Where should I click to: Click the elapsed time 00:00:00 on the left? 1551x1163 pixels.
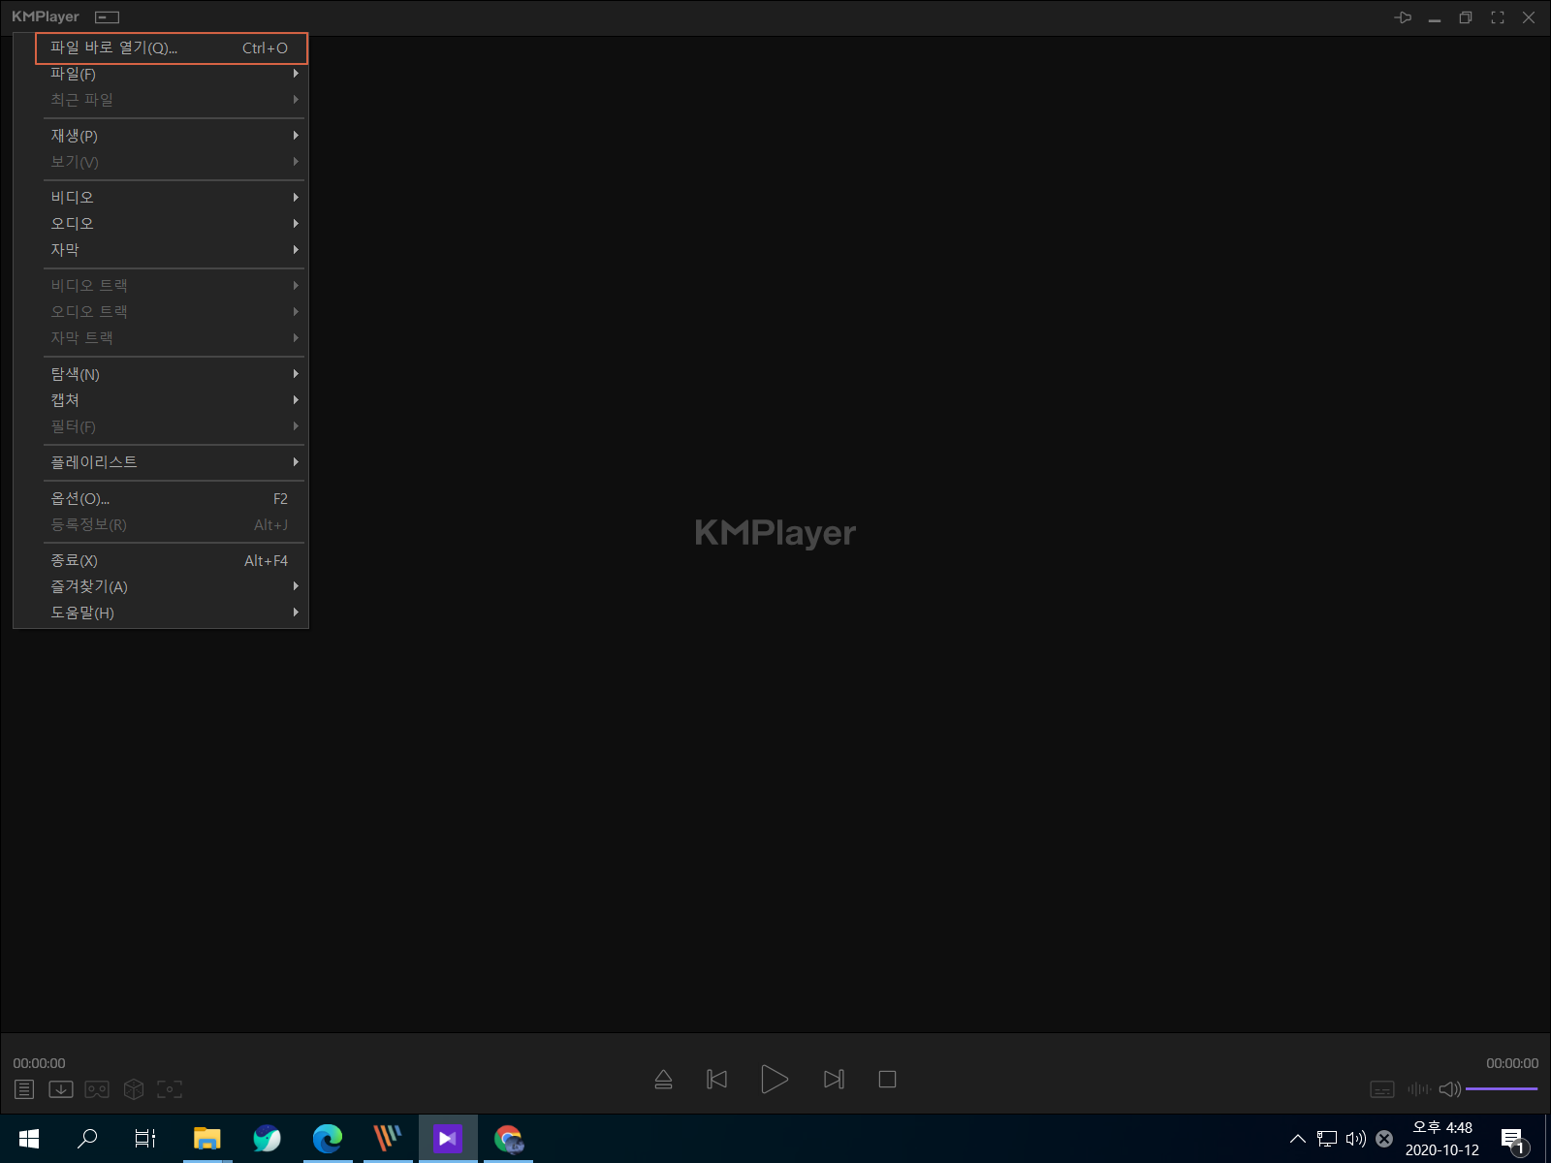[39, 1063]
